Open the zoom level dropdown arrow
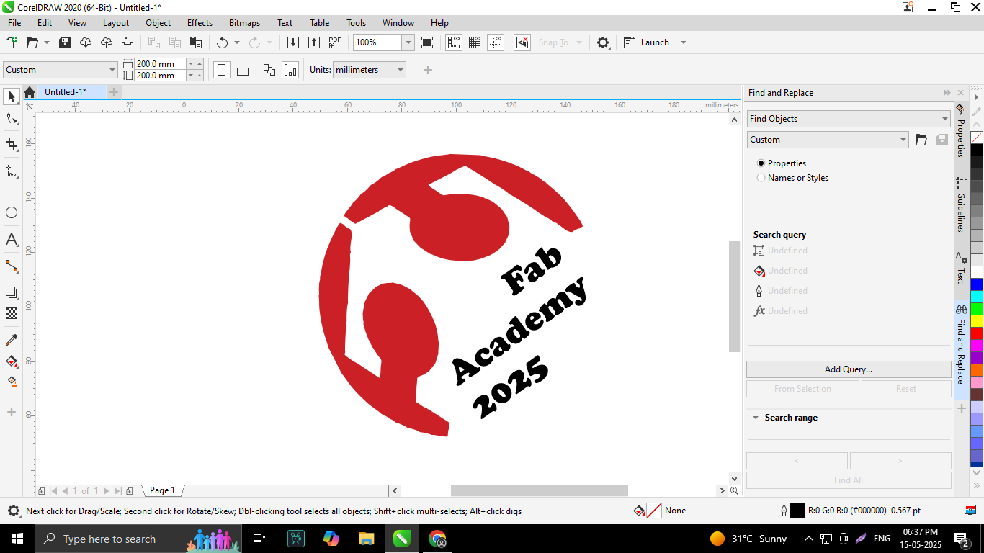Image resolution: width=984 pixels, height=553 pixels. tap(408, 42)
